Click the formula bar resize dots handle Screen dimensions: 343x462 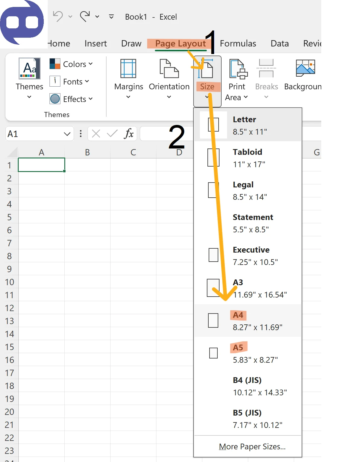(81, 134)
